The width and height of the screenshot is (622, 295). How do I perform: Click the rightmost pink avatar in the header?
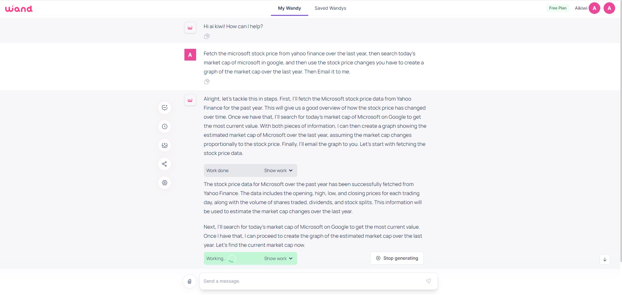click(609, 8)
